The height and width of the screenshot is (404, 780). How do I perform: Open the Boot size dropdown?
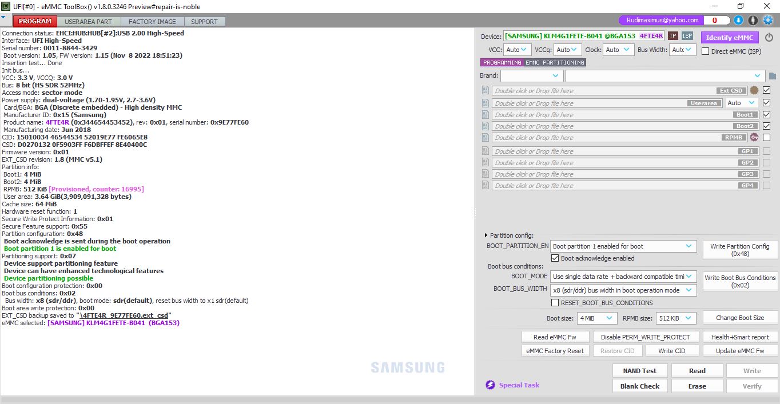[598, 318]
